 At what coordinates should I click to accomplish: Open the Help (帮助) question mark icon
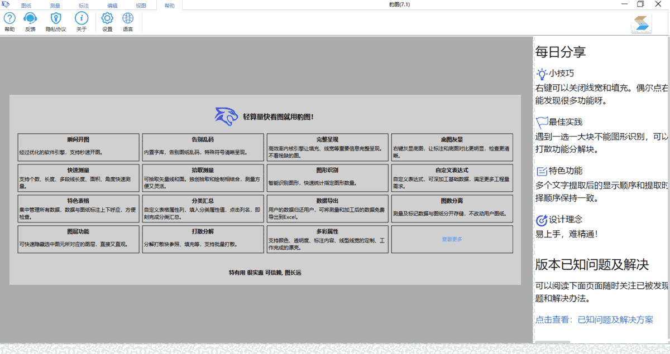click(x=9, y=22)
